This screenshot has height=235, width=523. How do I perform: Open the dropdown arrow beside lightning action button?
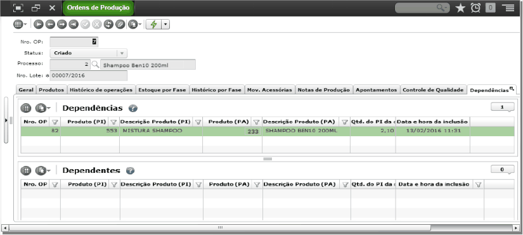[165, 24]
